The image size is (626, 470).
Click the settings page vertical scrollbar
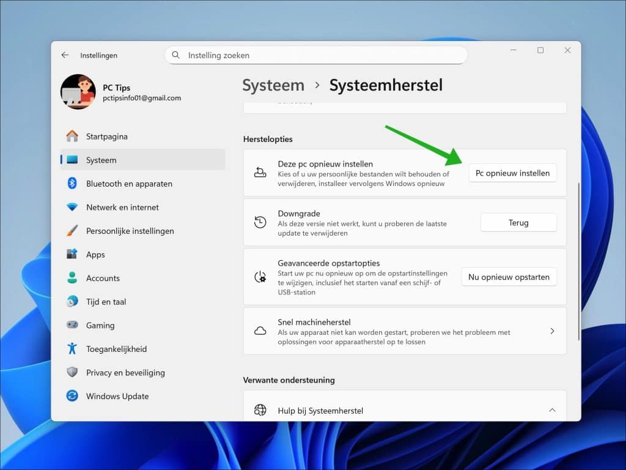click(x=578, y=262)
